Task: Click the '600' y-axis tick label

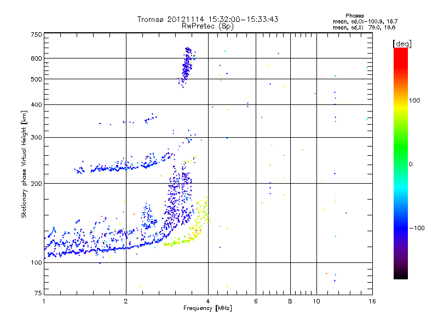Action: 36,58
